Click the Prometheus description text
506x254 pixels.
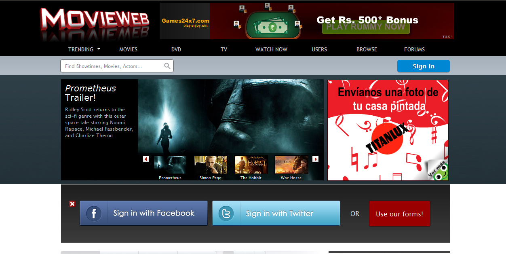(x=99, y=123)
